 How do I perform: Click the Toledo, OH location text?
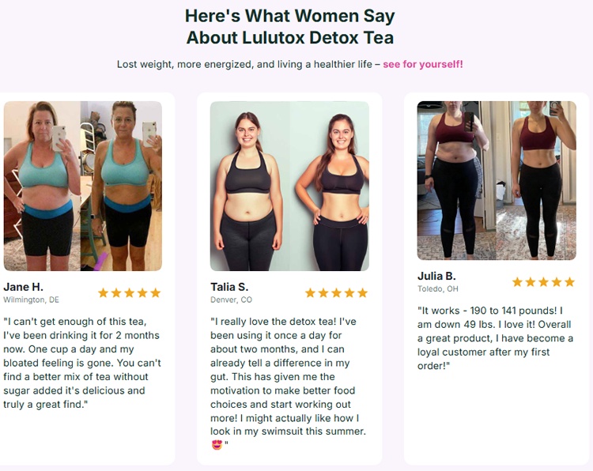(x=438, y=289)
